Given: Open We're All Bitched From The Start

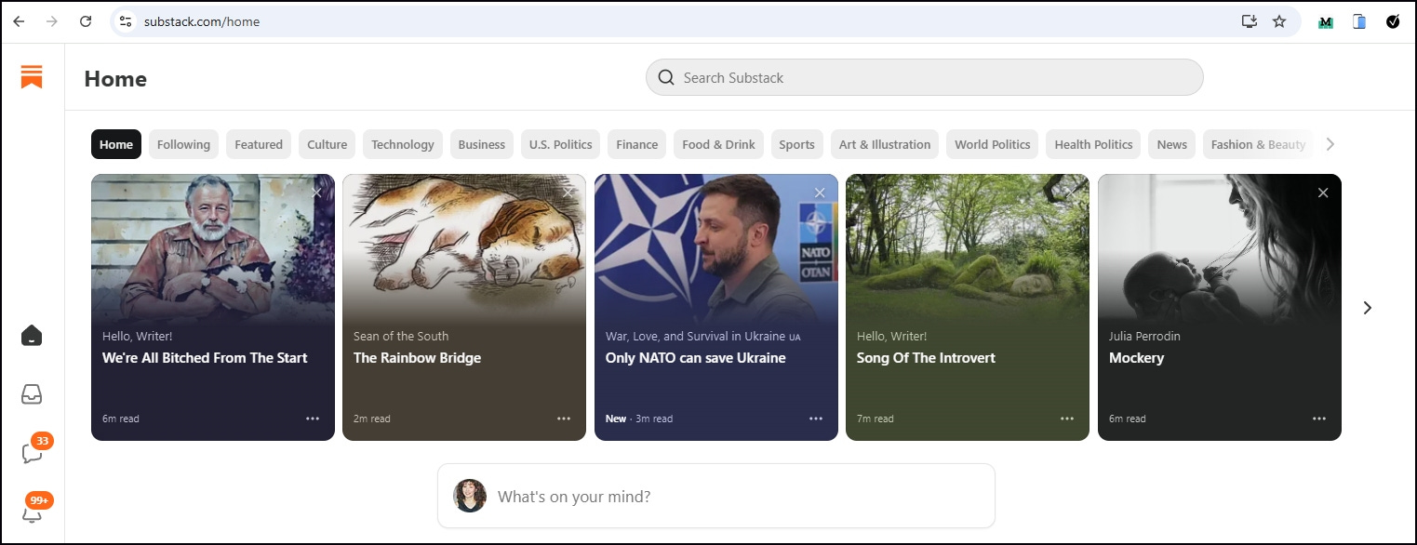Looking at the screenshot, I should [205, 358].
